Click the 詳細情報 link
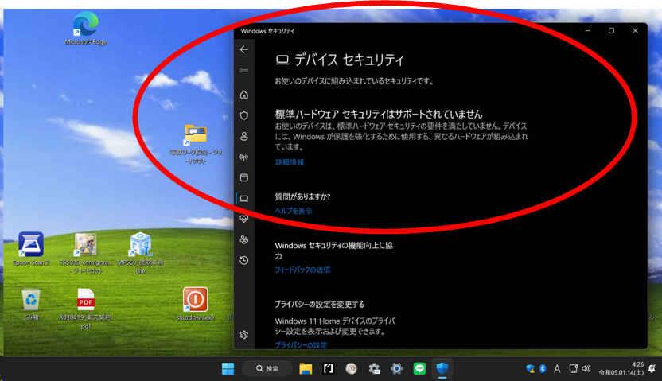This screenshot has width=662, height=381. pyautogui.click(x=290, y=162)
